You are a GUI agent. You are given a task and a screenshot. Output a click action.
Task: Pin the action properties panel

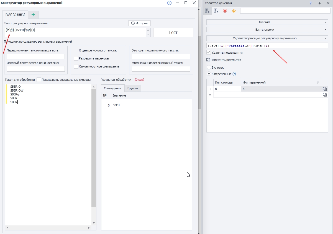coord(319,3)
